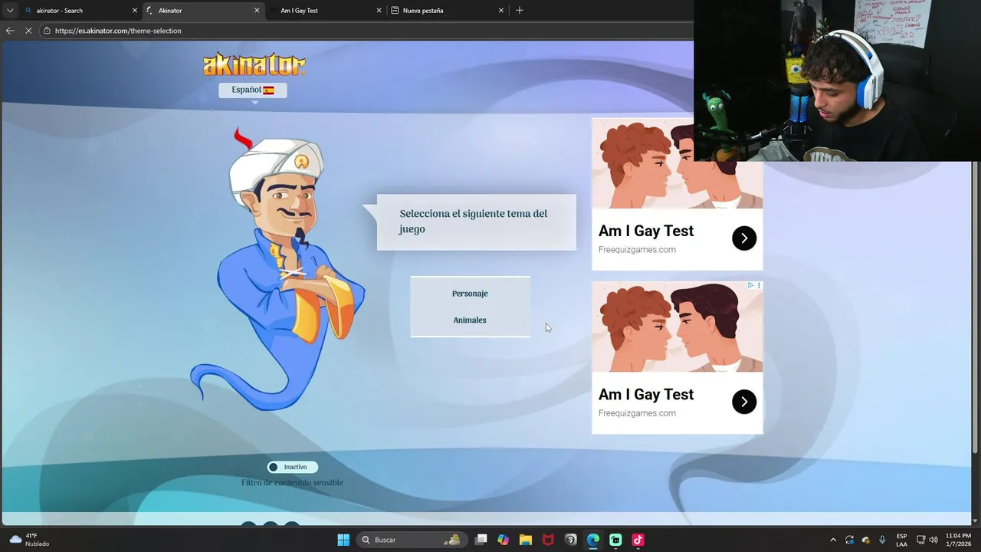Viewport: 981px width, 552px height.
Task: Close the akinator - Search tab
Action: click(x=135, y=11)
